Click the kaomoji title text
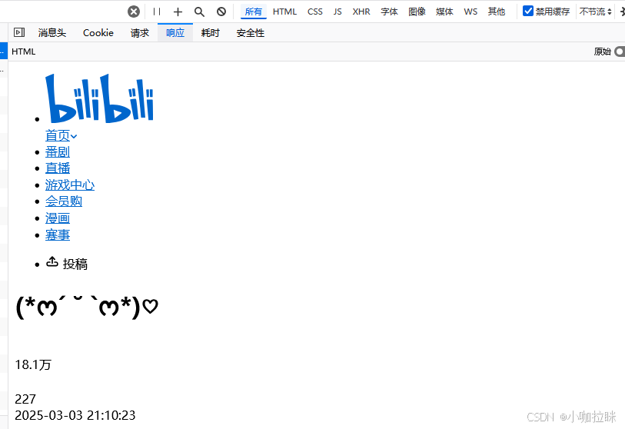The height and width of the screenshot is (429, 625). (x=87, y=307)
